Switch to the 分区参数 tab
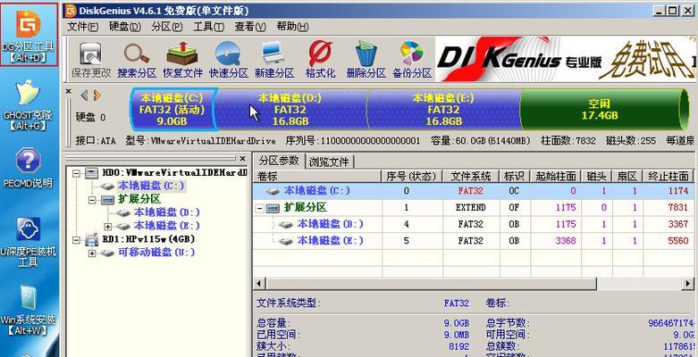Image resolution: width=698 pixels, height=357 pixels. pyautogui.click(x=279, y=161)
